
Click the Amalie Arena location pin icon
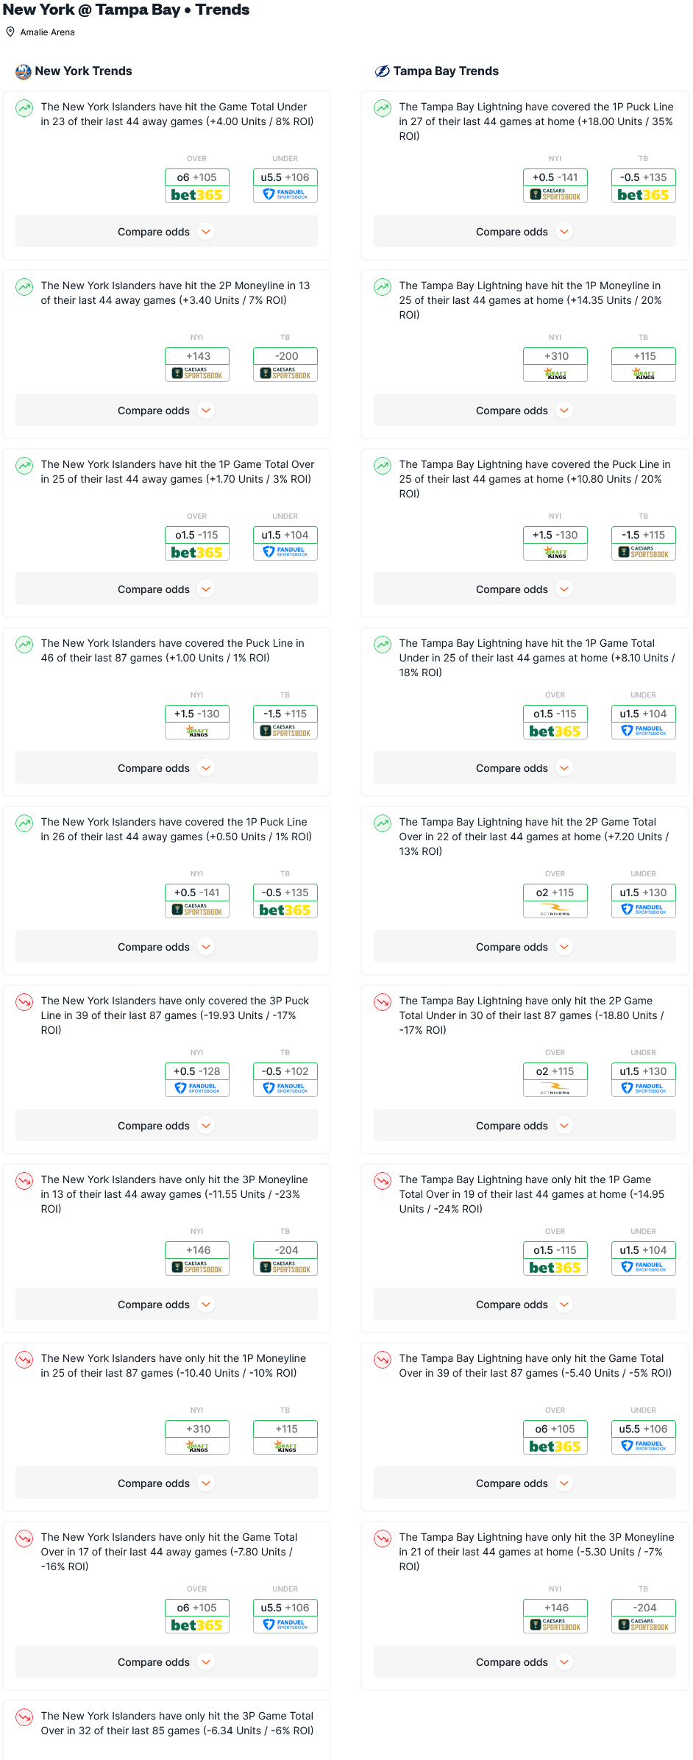10,32
